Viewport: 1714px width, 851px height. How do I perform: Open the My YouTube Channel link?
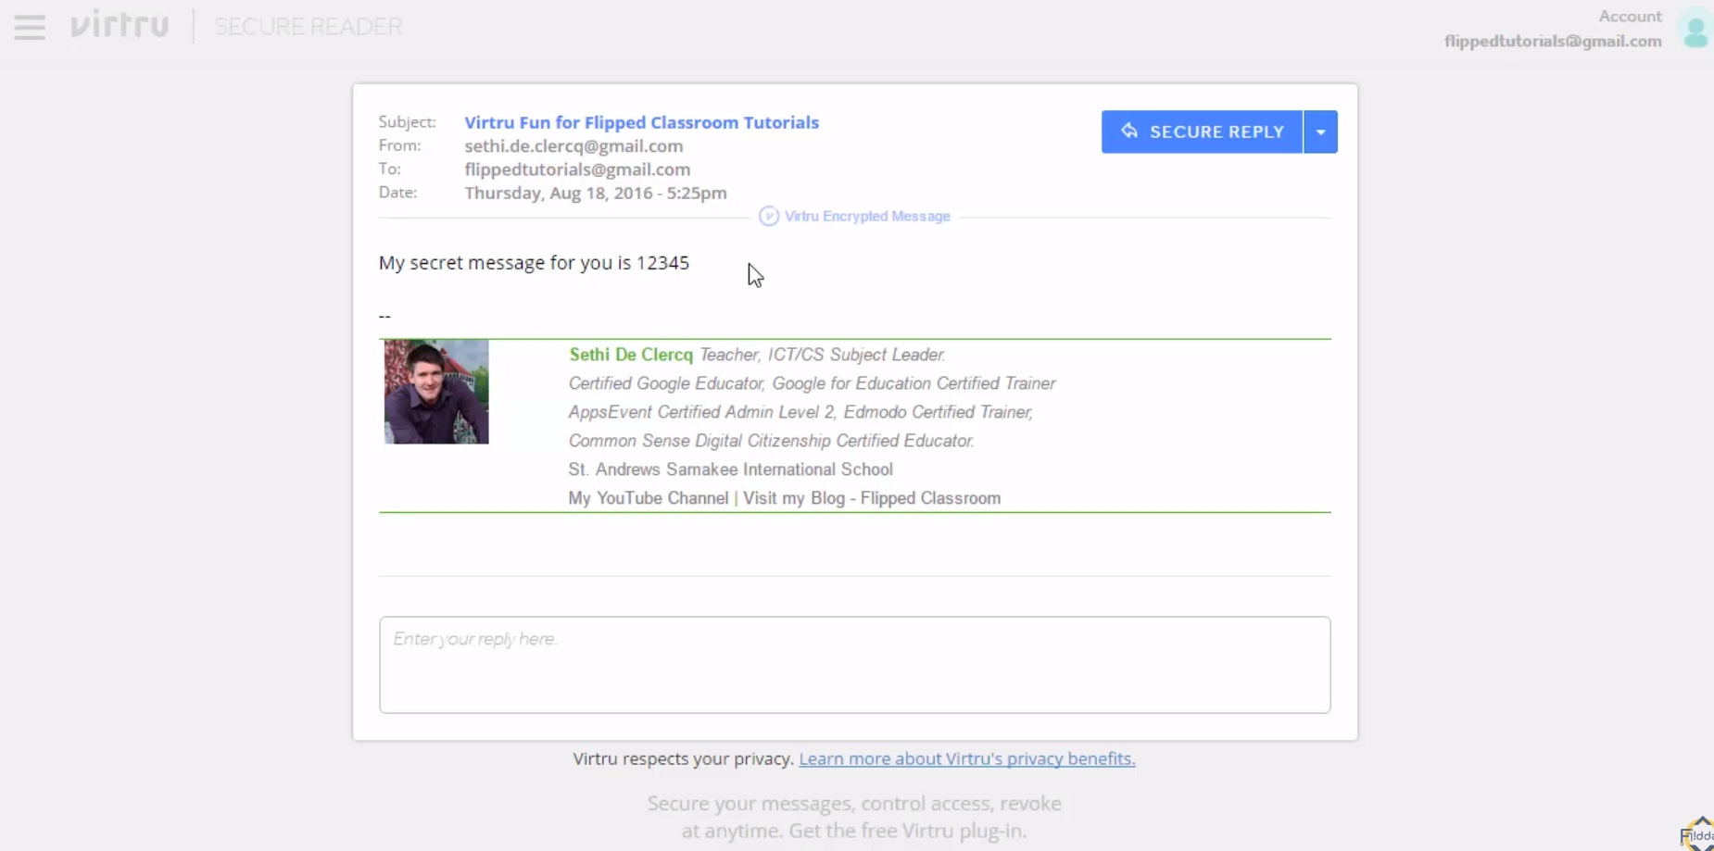[649, 498]
